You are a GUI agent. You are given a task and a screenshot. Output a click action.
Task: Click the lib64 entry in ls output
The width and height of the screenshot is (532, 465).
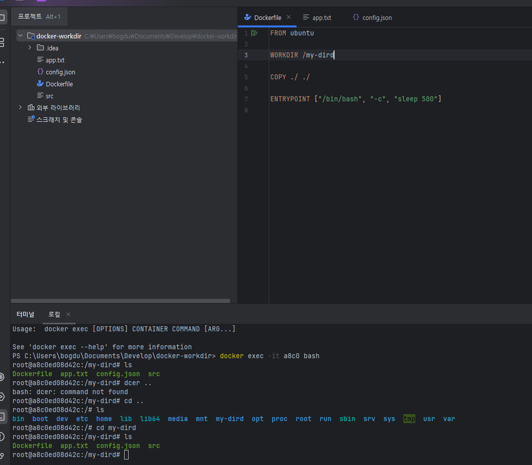pos(150,419)
